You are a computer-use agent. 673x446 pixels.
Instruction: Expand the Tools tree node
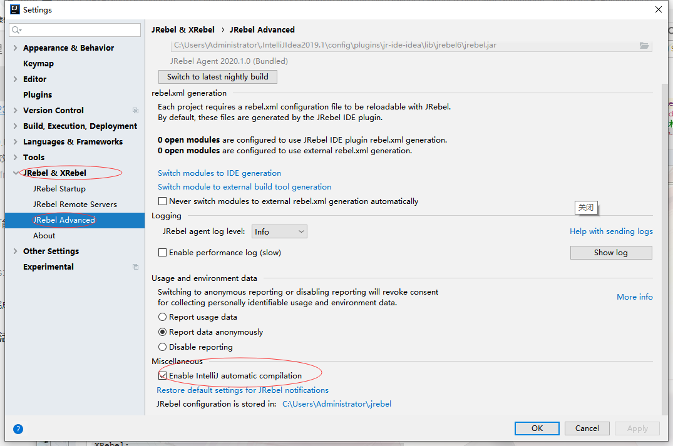click(x=16, y=158)
